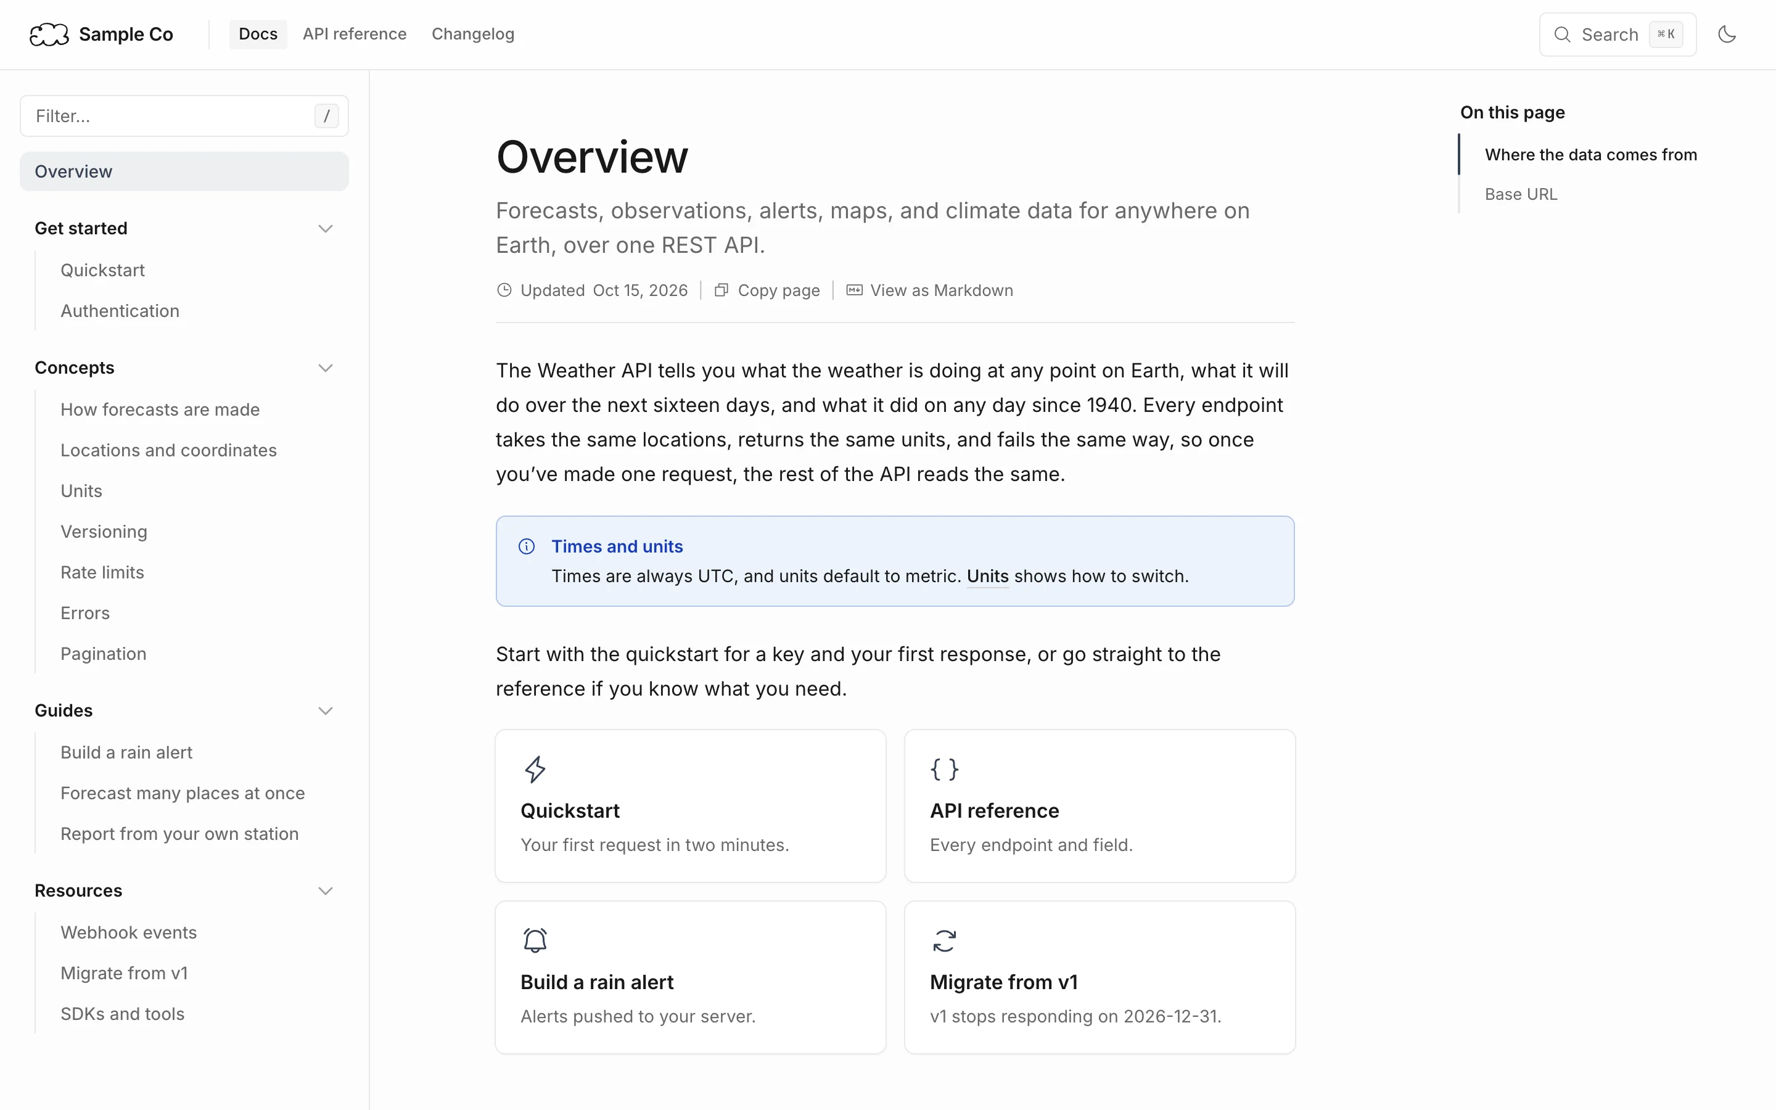This screenshot has width=1776, height=1110.
Task: Open the Build a rain alert card title
Action: 597,982
